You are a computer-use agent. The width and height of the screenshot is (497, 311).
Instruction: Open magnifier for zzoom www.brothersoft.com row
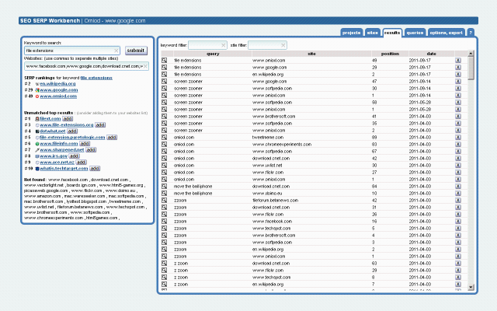coord(164,235)
